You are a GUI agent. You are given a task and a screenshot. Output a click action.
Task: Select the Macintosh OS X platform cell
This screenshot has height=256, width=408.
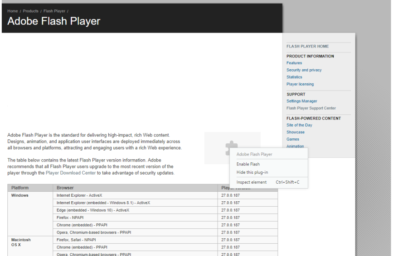[x=30, y=246]
